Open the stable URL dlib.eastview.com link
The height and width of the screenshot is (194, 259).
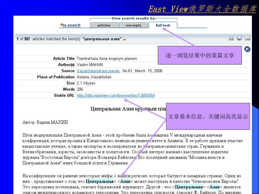coord(116,95)
